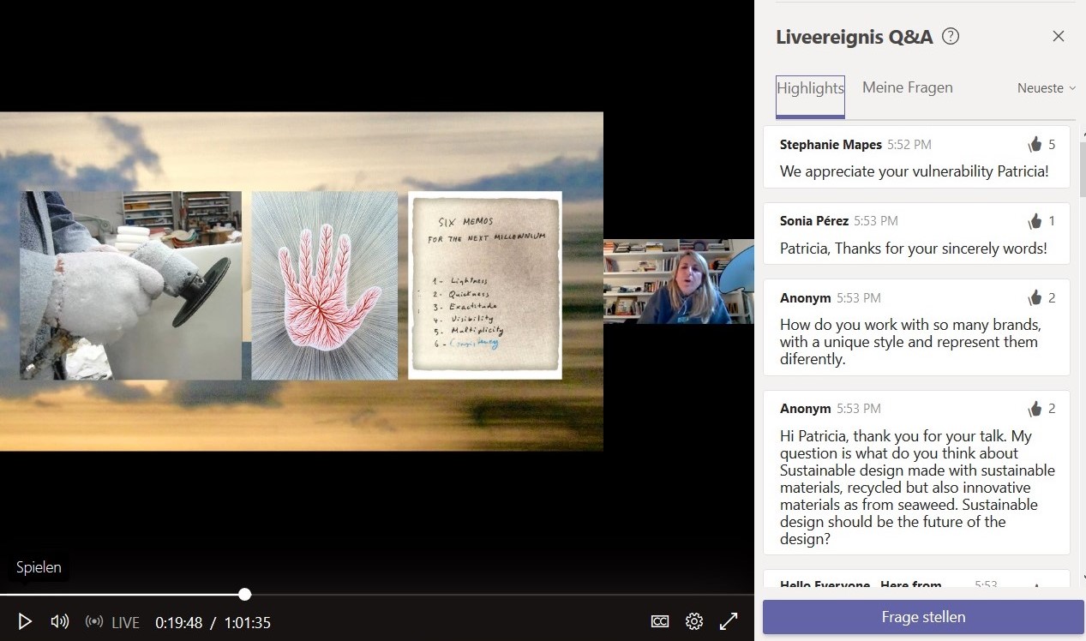Like Stephanie Mapes' comment with thumbs up
The height and width of the screenshot is (641, 1086).
click(x=1035, y=145)
